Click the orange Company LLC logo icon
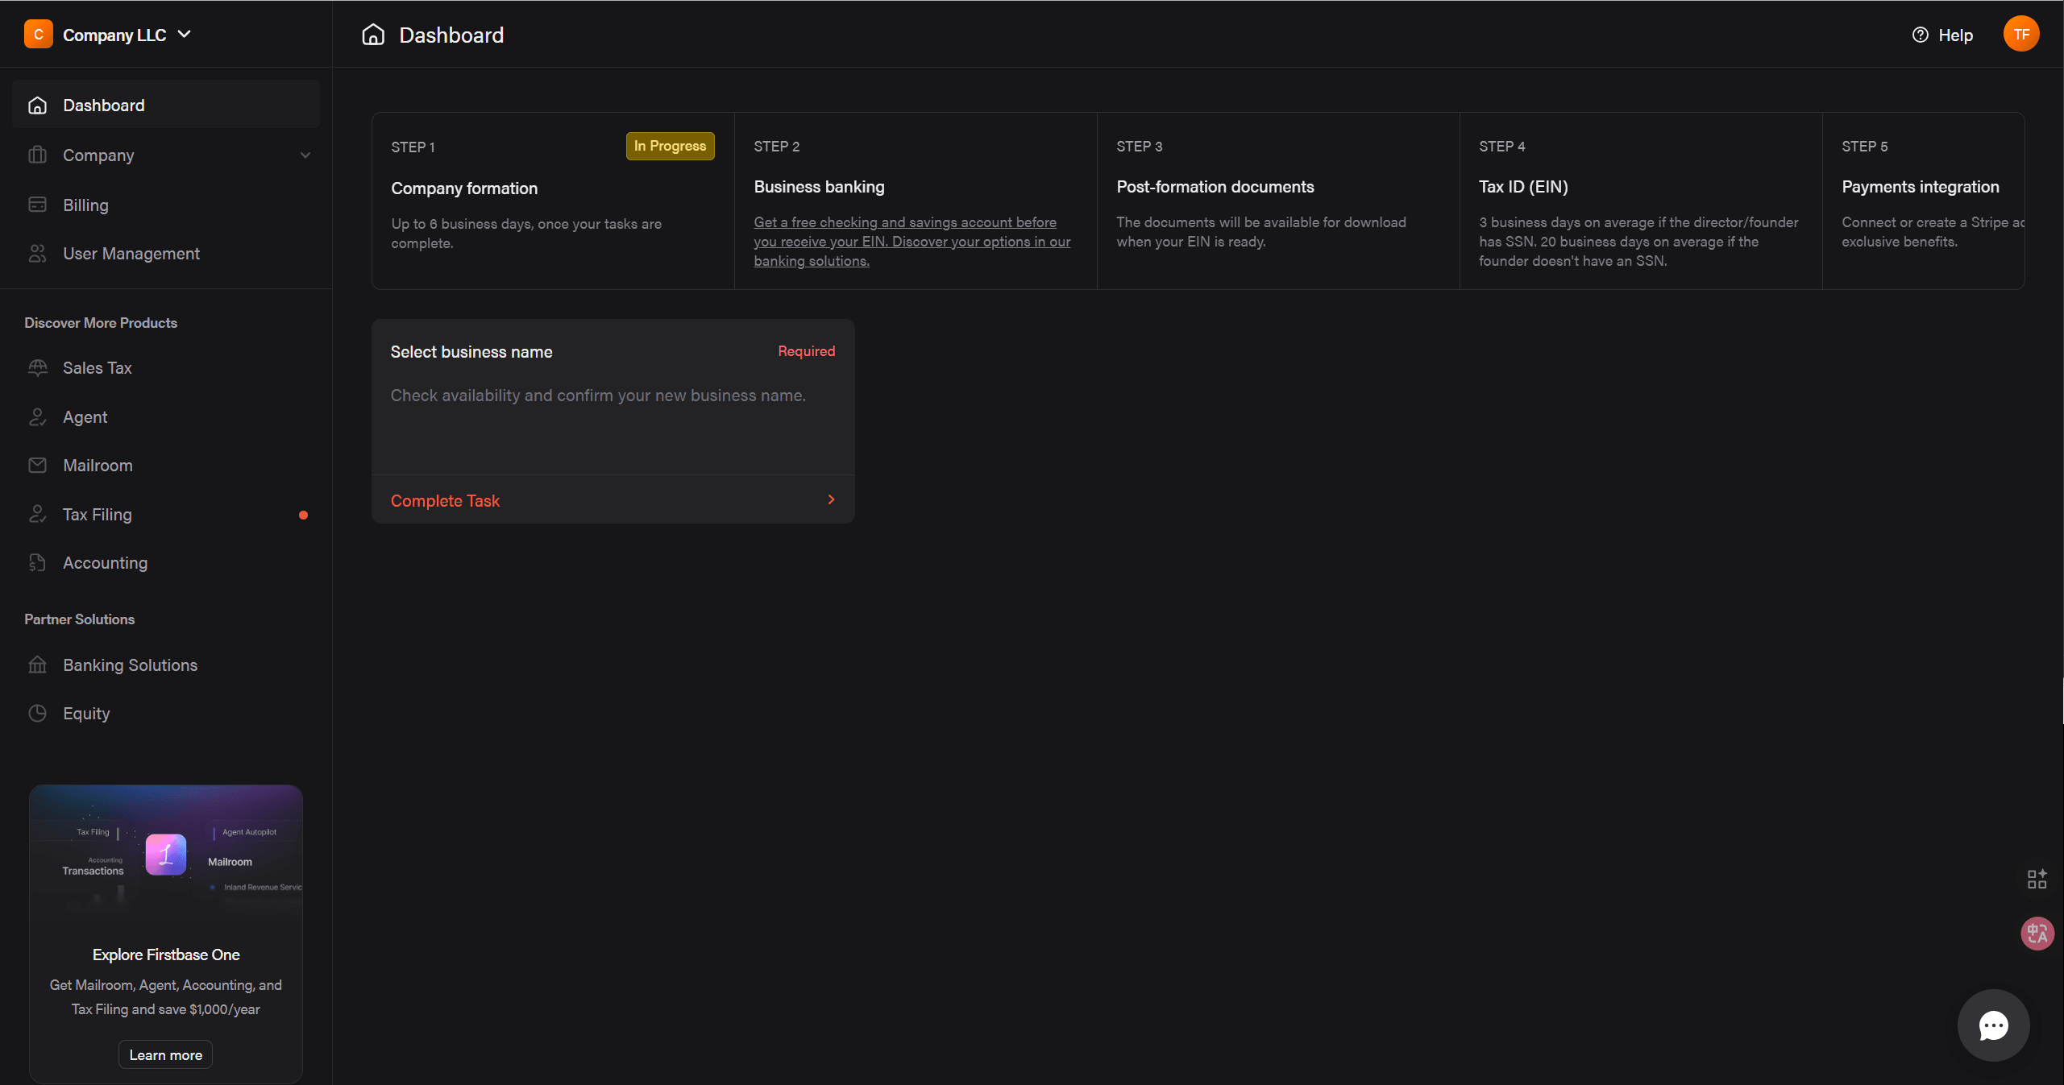Viewport: 2064px width, 1085px height. click(x=38, y=35)
